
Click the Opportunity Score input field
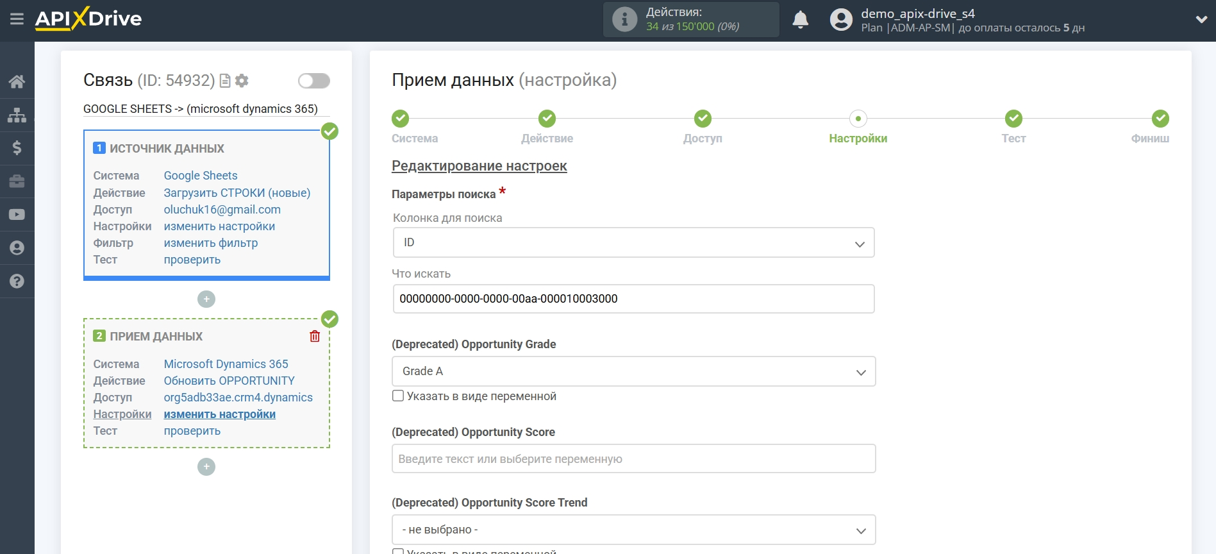[x=633, y=459]
